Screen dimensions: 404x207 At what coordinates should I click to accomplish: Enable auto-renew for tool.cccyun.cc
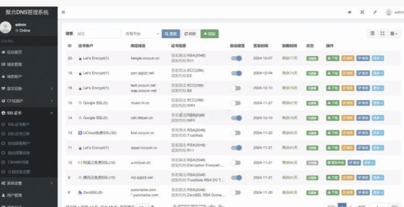click(236, 133)
